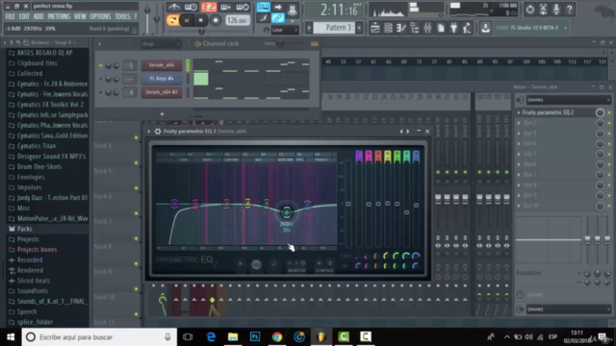This screenshot has width=616, height=346.
Task: Open the Drum One-Shots browser folder
Action: click(x=39, y=166)
